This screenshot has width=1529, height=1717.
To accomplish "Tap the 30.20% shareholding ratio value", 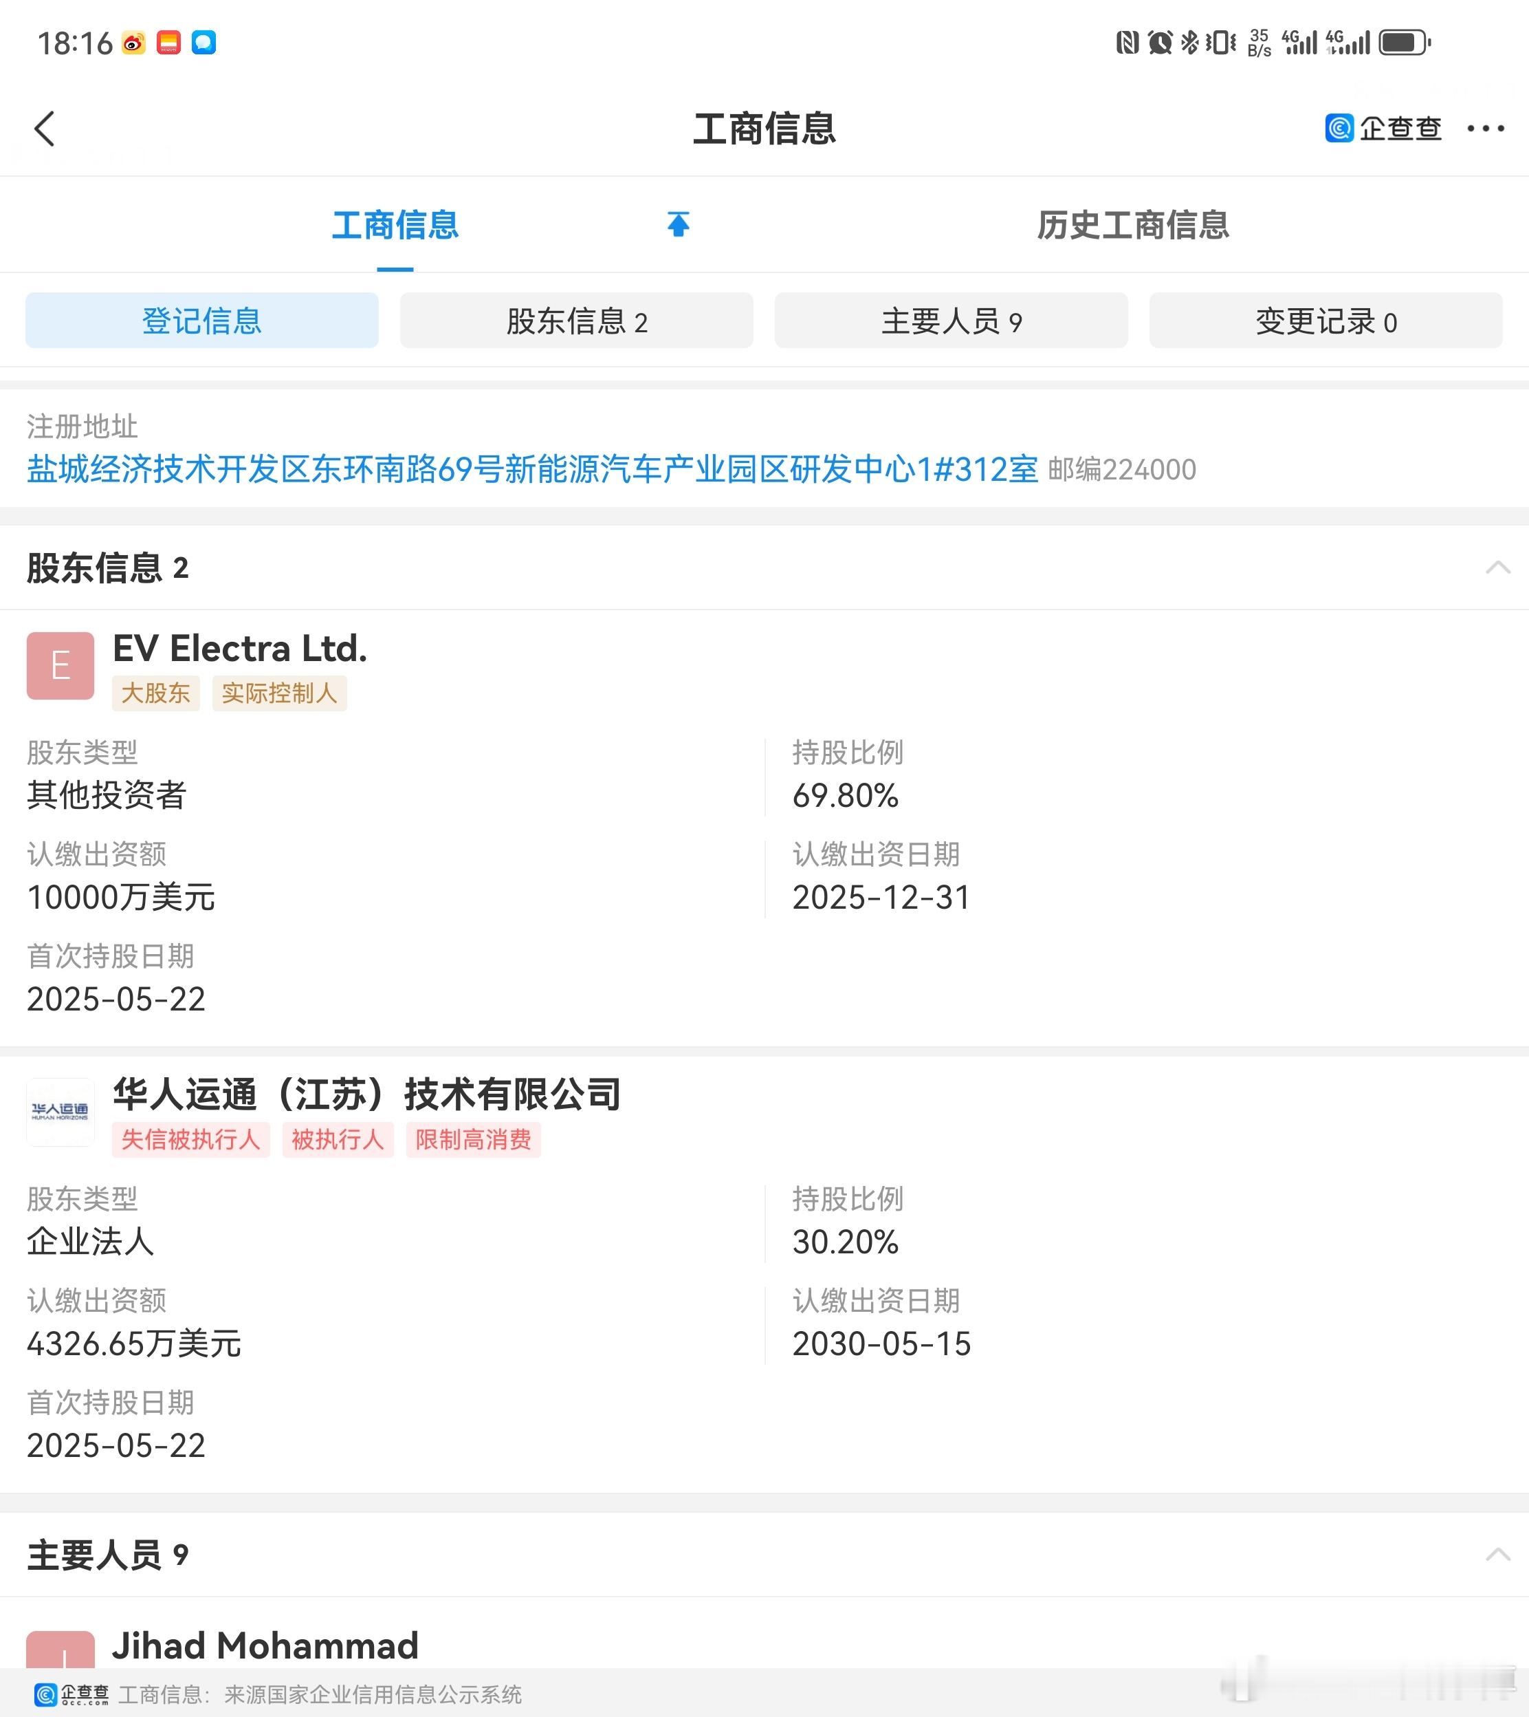I will [845, 1241].
